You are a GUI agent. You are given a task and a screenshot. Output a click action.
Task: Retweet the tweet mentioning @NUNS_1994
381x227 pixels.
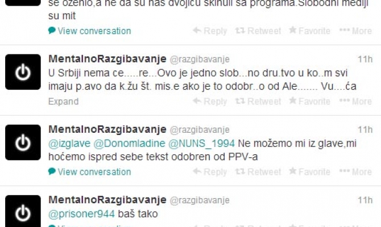click(x=258, y=172)
